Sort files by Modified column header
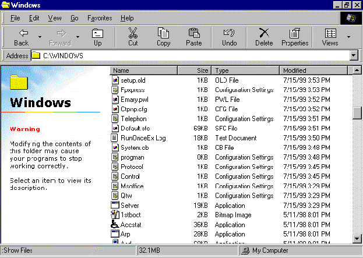363x258 pixels. click(x=315, y=70)
